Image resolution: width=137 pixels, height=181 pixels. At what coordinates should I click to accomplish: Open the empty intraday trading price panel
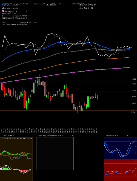(55, 154)
